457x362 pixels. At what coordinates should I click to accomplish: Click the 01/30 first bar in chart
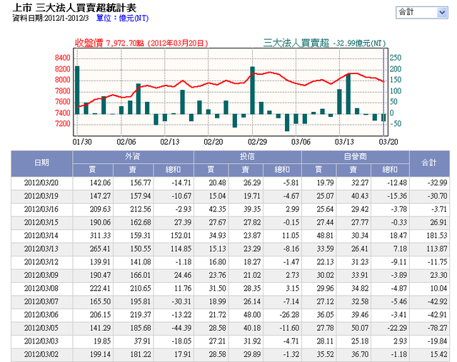tap(77, 90)
